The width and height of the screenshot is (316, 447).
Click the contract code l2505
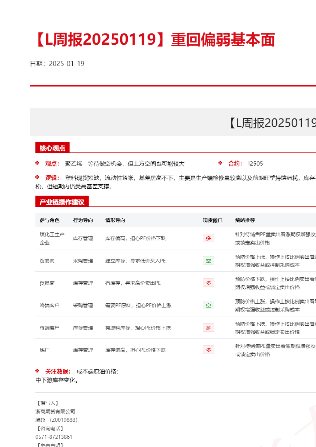pyautogui.click(x=255, y=164)
